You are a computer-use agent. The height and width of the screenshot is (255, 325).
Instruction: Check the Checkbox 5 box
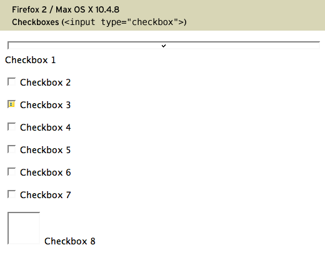tap(11, 149)
